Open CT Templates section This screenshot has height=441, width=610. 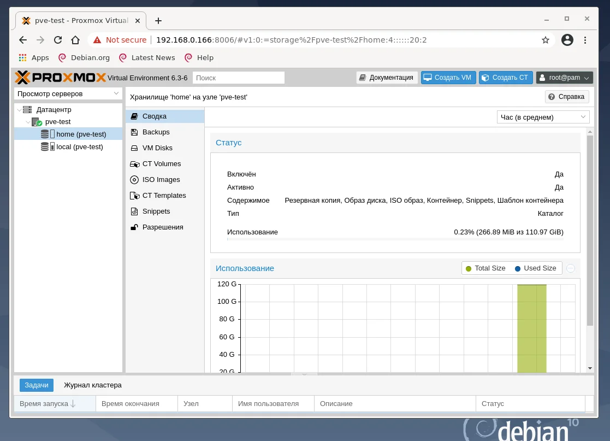pos(165,196)
